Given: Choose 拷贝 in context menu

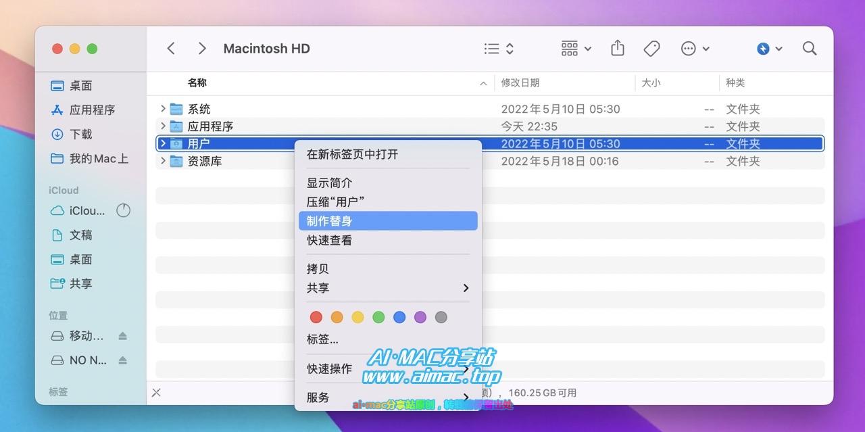Looking at the screenshot, I should click(388, 268).
